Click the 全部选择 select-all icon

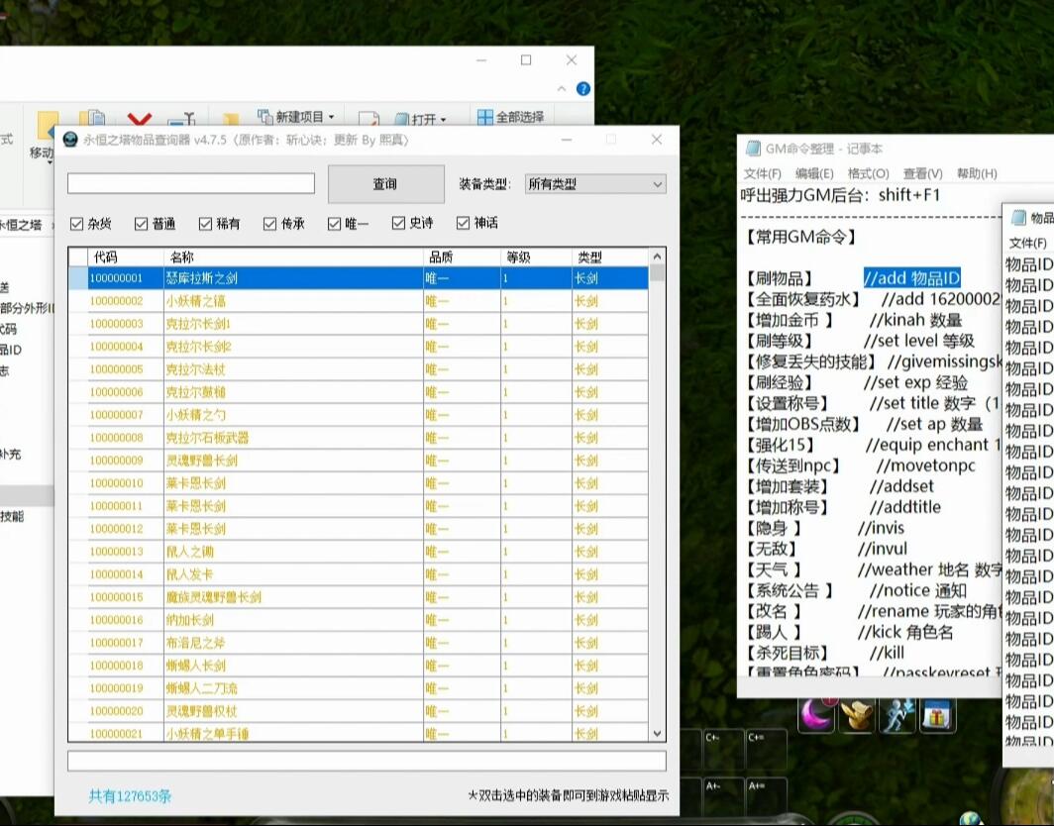click(484, 117)
